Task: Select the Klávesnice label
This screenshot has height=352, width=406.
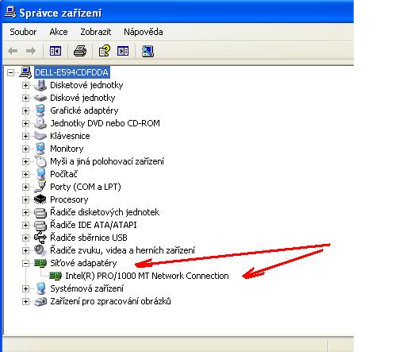Action: point(70,136)
